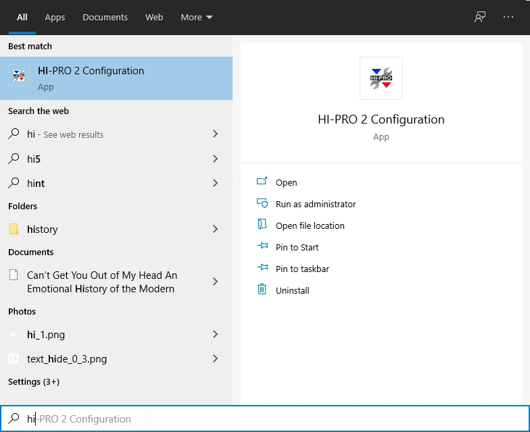This screenshot has height=432, width=530.
Task: Switch to the Documents tab
Action: (x=105, y=18)
